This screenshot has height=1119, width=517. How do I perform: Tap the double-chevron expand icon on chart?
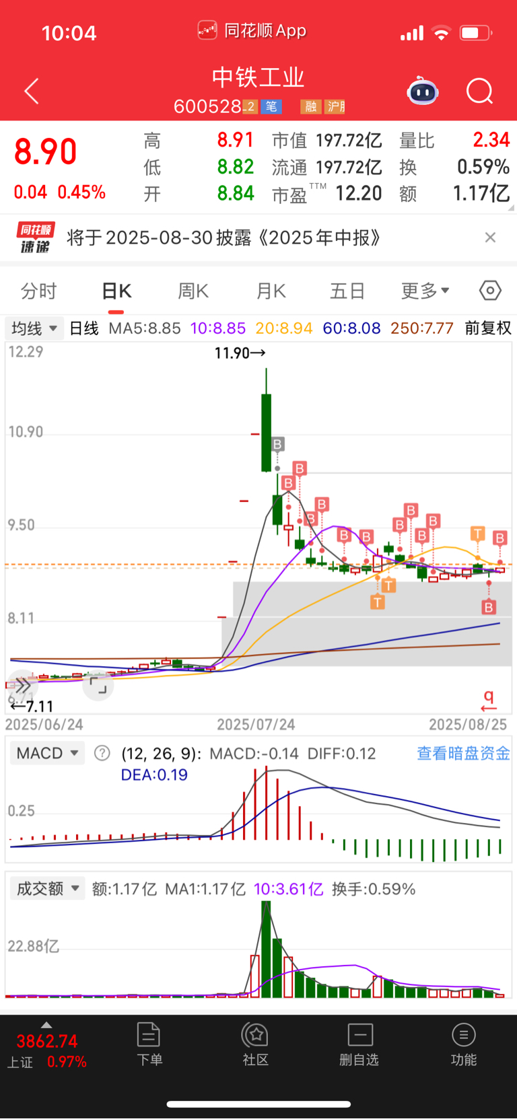23,686
